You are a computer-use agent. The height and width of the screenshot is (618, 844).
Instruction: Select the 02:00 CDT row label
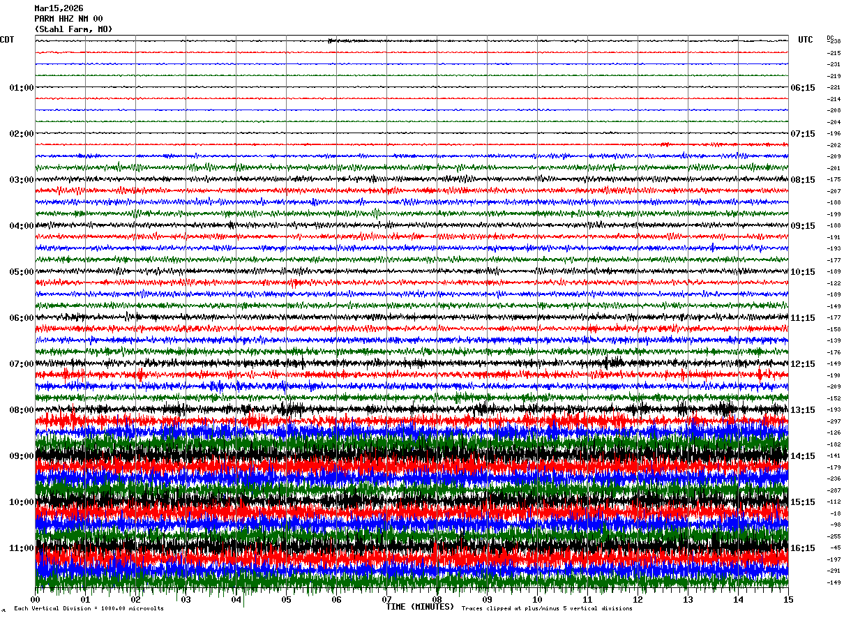pyautogui.click(x=22, y=134)
